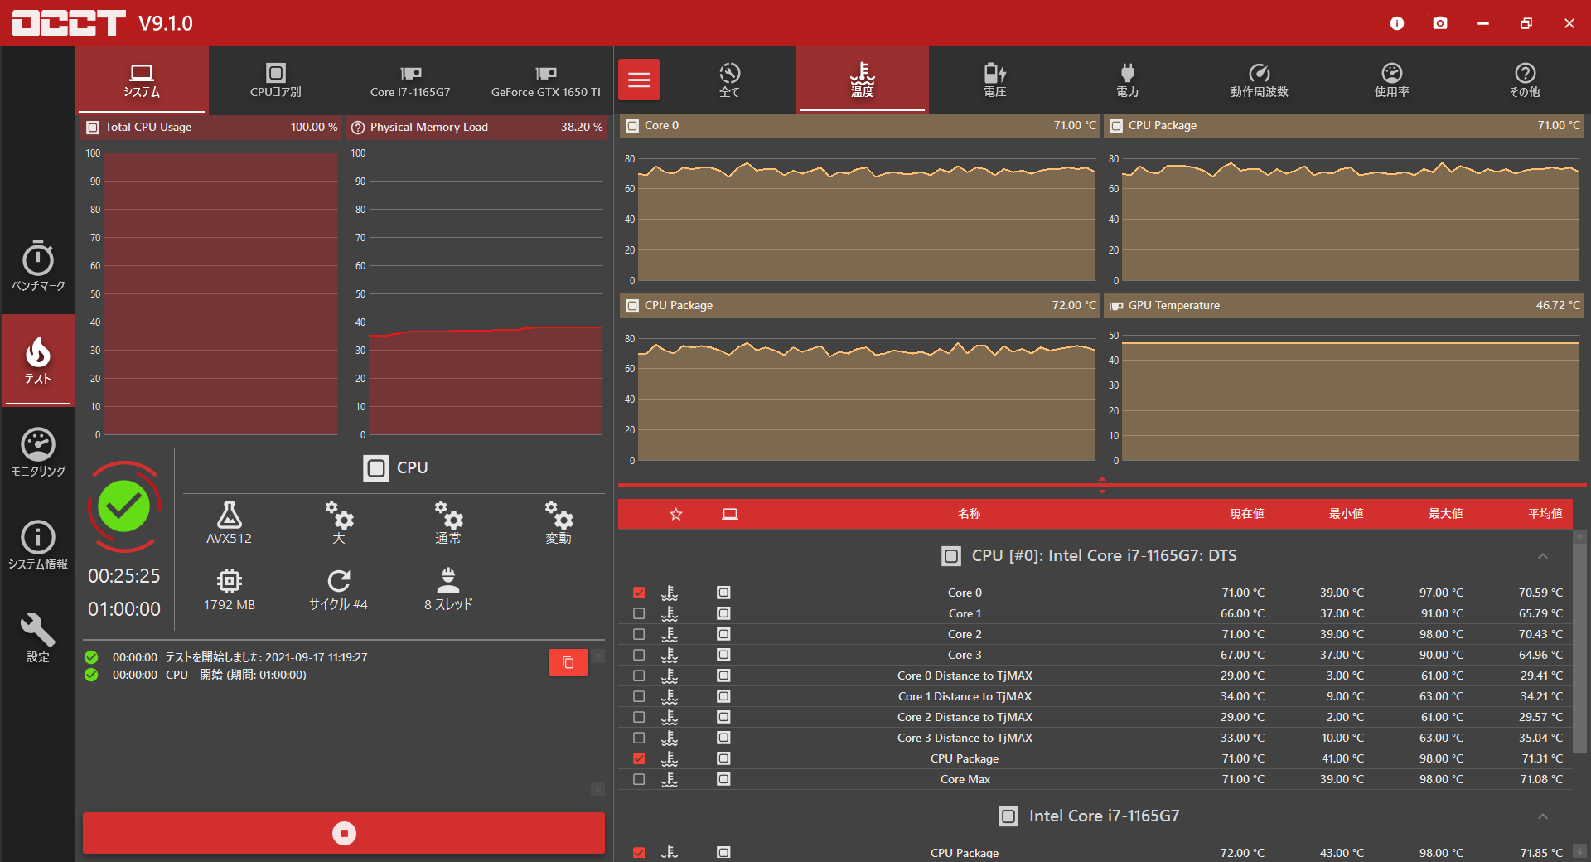Collapse the CPU [#0] DTS sensor group
Image resolution: width=1591 pixels, height=862 pixels.
(1543, 556)
